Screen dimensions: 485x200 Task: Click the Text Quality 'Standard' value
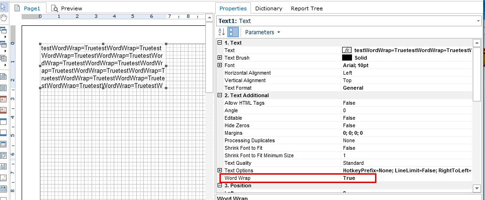(353, 163)
